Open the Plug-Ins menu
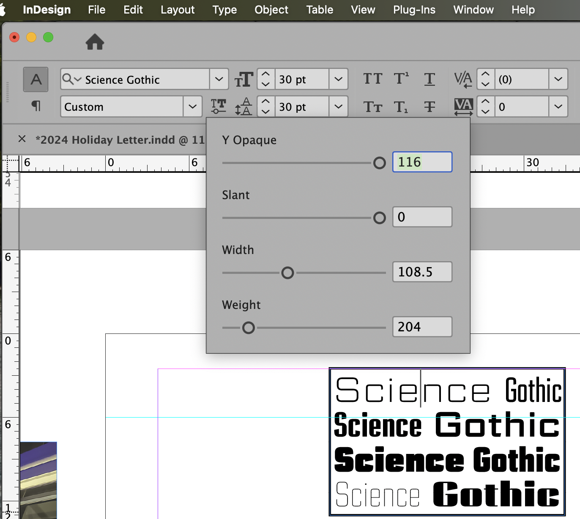 coord(414,10)
